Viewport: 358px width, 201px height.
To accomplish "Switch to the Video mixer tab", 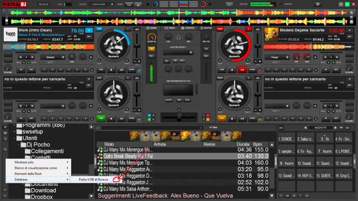I will pos(170,28).
